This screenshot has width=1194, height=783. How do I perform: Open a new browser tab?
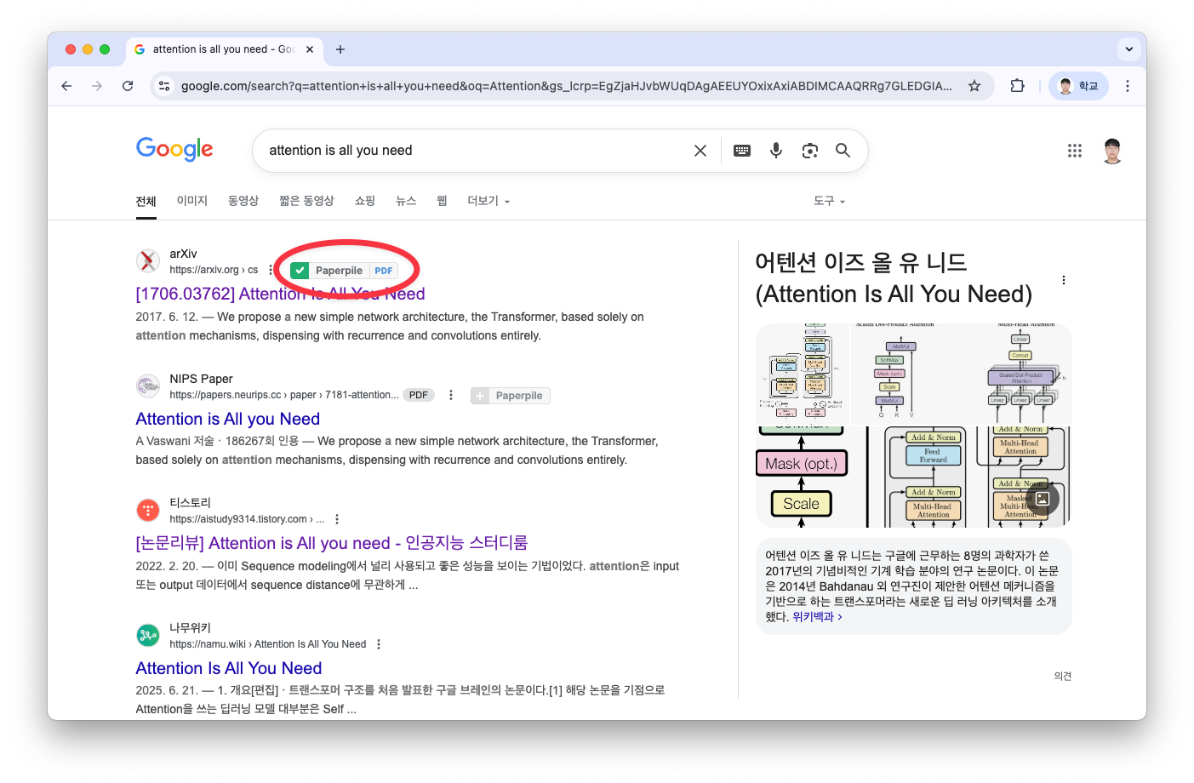pyautogui.click(x=340, y=49)
